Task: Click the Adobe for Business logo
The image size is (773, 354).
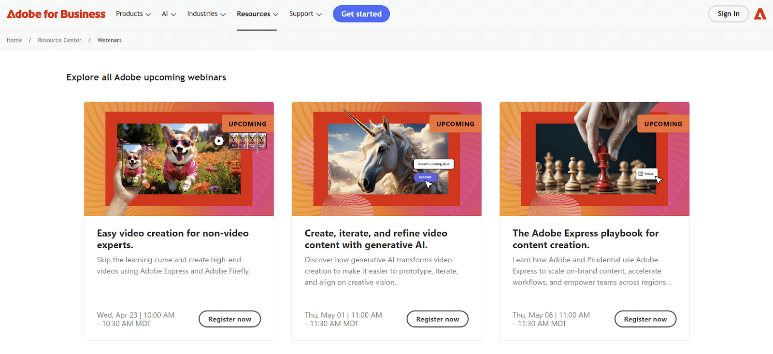Action: click(56, 14)
